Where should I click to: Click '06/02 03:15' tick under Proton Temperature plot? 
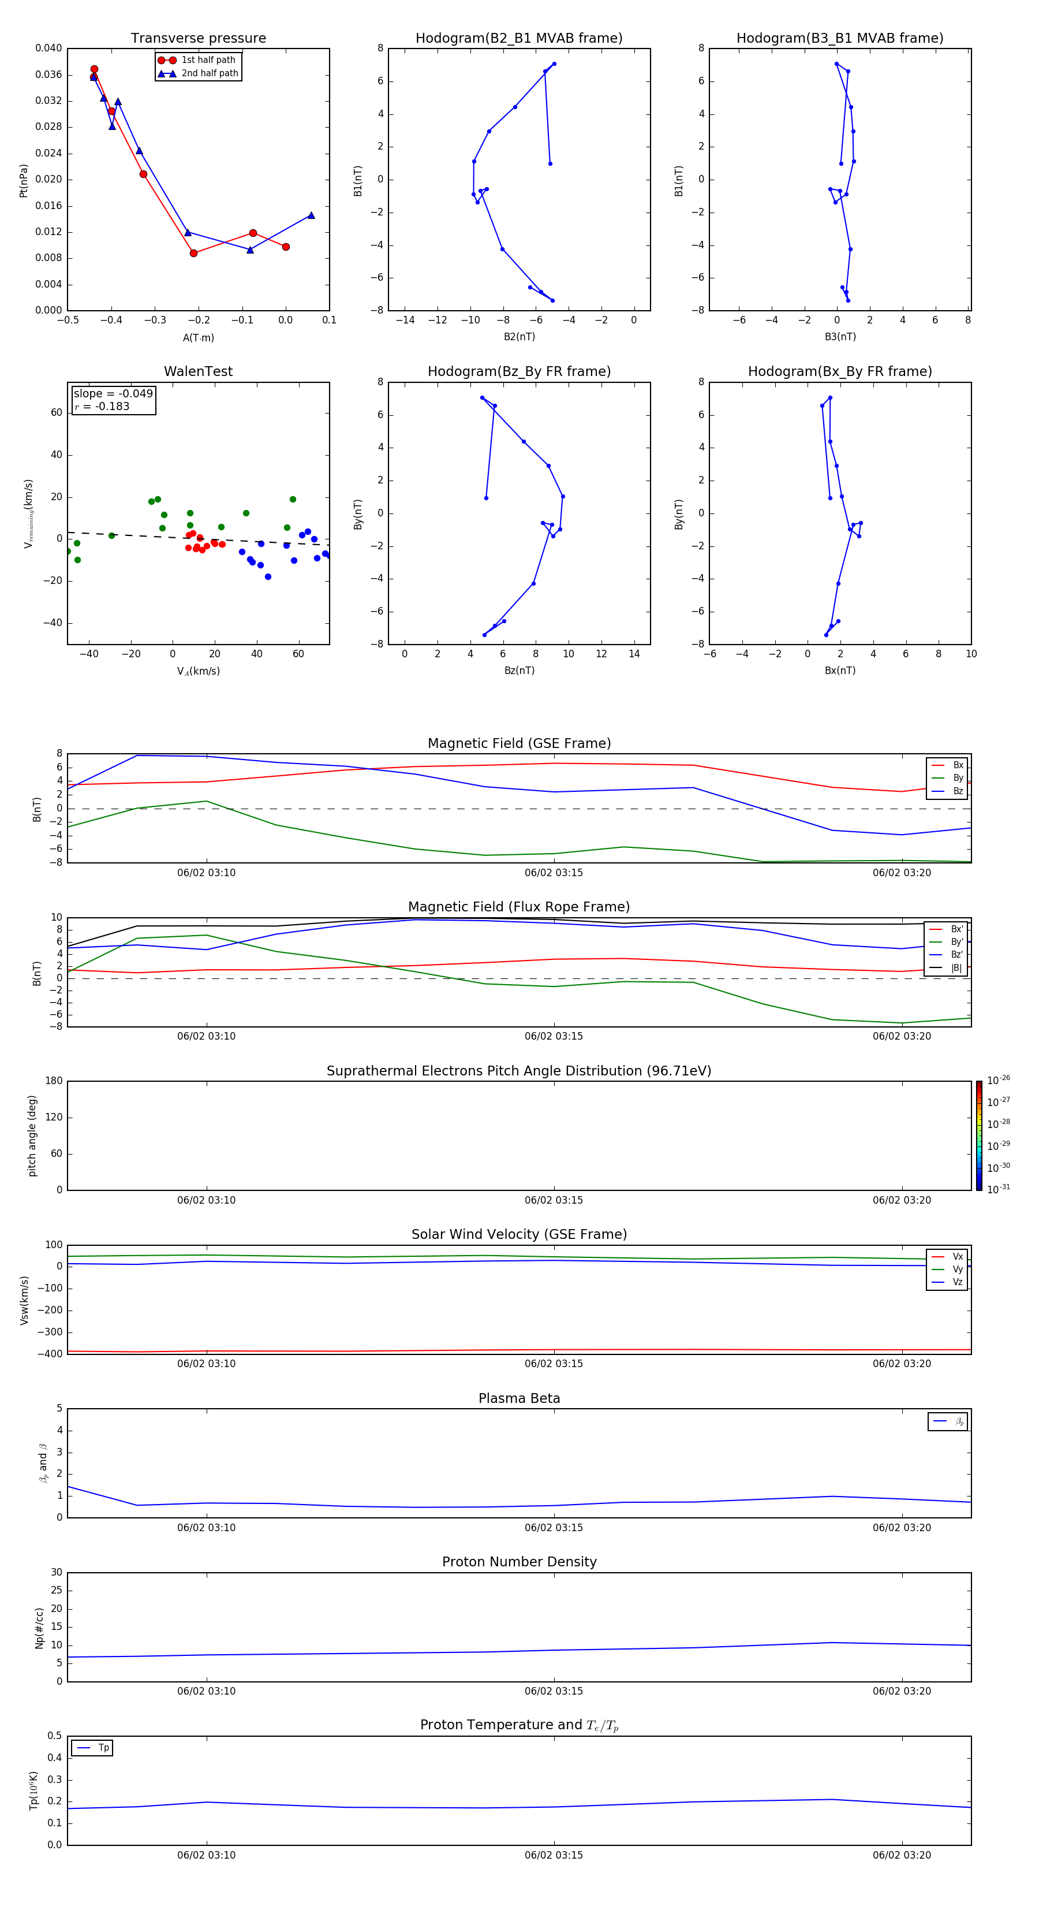pos(554,1855)
